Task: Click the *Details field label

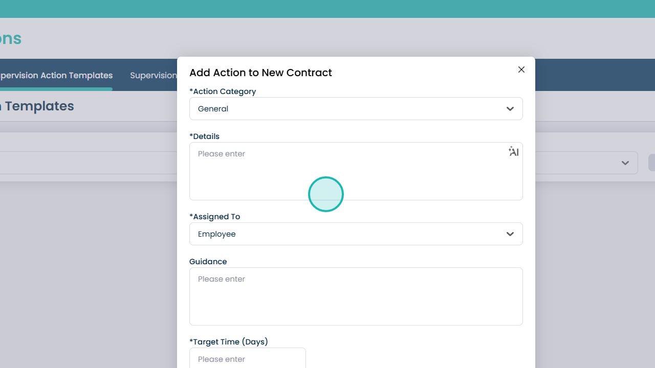Action: click(204, 136)
